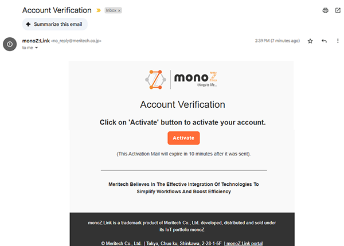
Task: Expand recipient details next to 'to me'
Action: (37, 48)
